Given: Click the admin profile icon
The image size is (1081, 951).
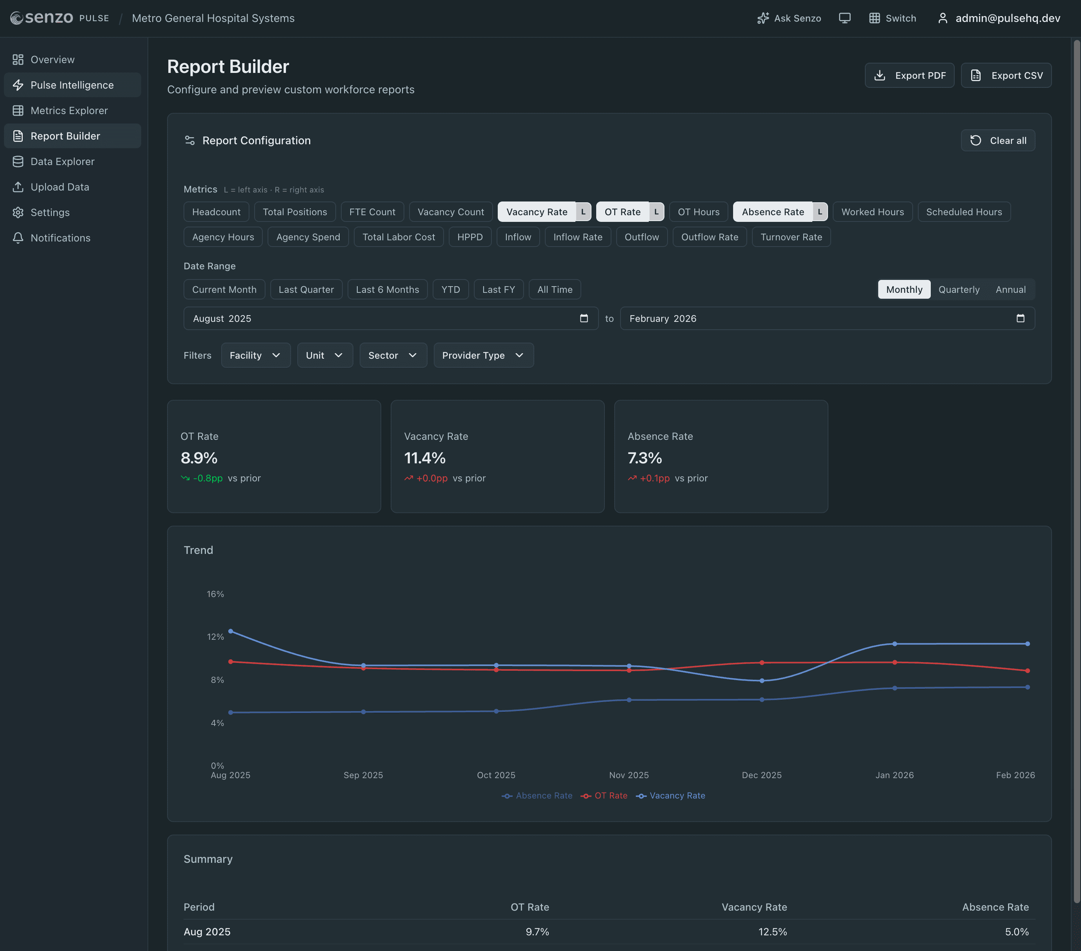Looking at the screenshot, I should tap(943, 18).
